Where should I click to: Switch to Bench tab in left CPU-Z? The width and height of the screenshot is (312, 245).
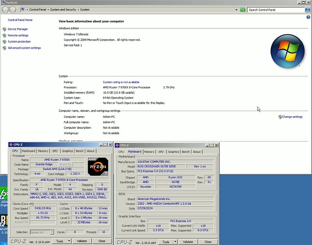click(79, 151)
